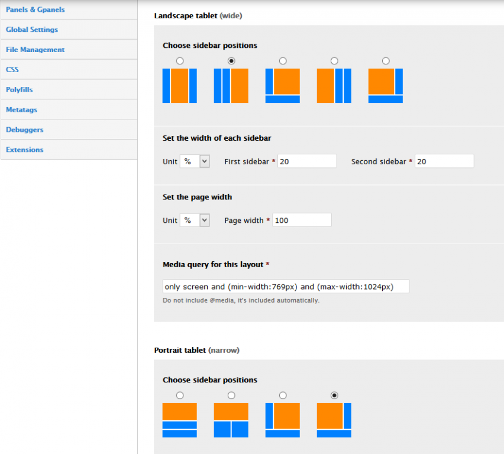Go to the File Management tab

(35, 50)
